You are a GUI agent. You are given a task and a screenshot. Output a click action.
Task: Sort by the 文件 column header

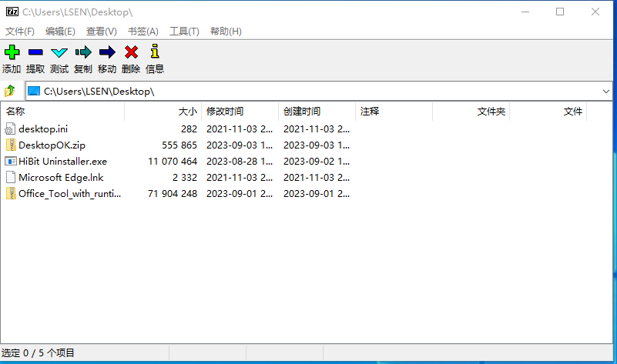tap(548, 112)
